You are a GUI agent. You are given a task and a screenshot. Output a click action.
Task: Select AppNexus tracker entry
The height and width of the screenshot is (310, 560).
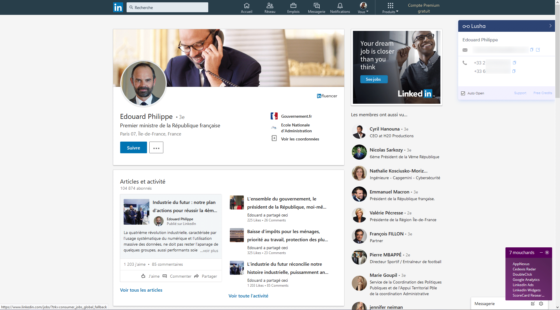pos(521,264)
